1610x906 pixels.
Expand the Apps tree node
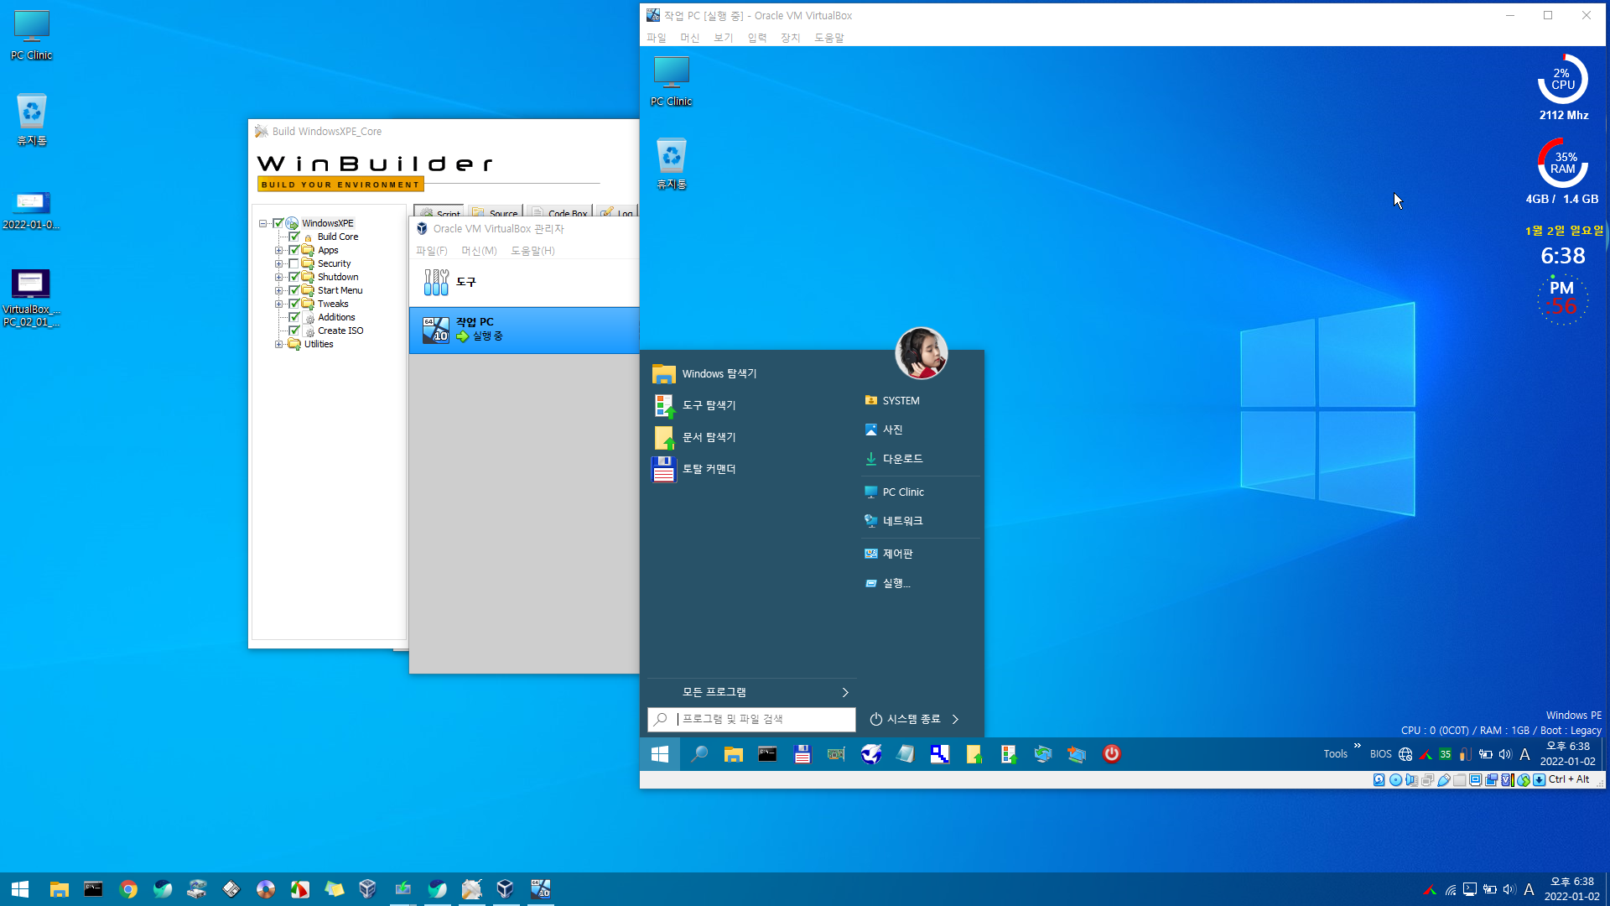coord(278,250)
